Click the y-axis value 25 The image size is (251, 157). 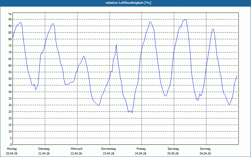tap(10, 112)
